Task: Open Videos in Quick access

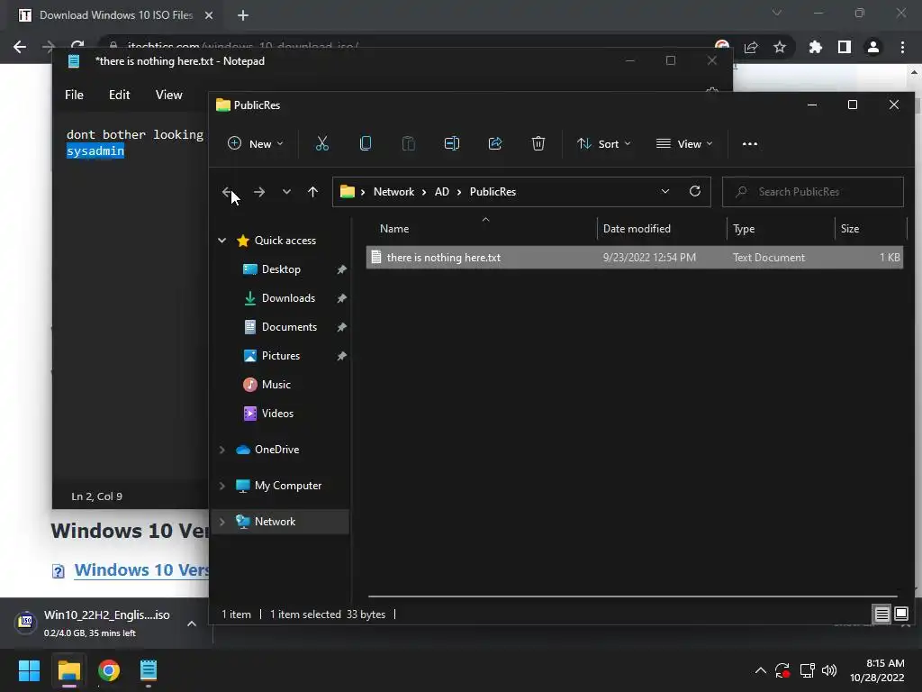Action: coord(277,414)
